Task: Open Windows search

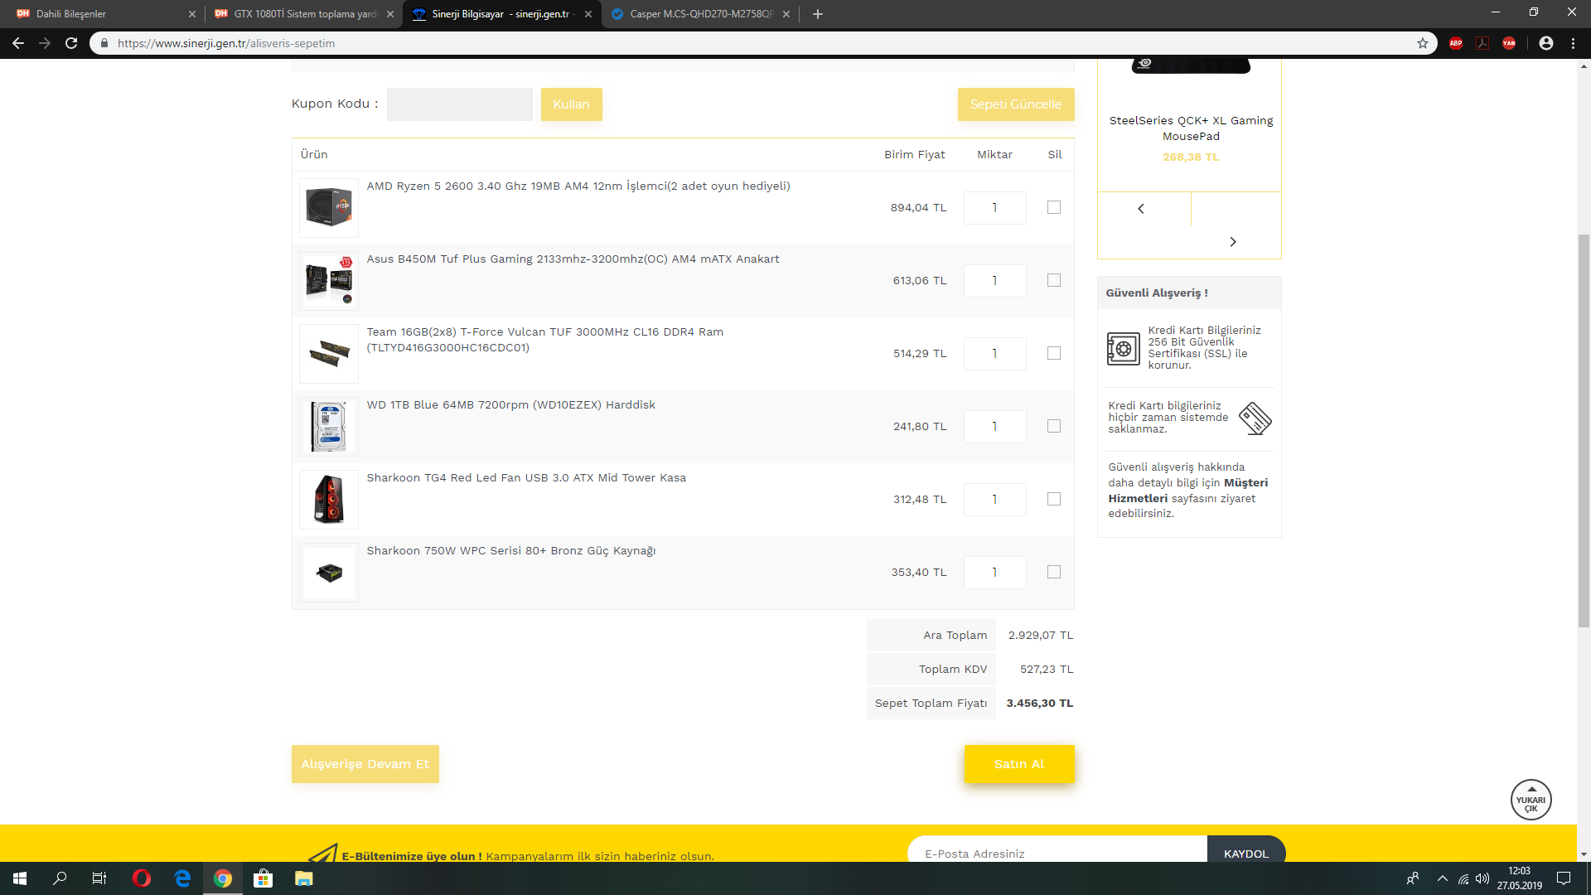Action: (x=60, y=878)
